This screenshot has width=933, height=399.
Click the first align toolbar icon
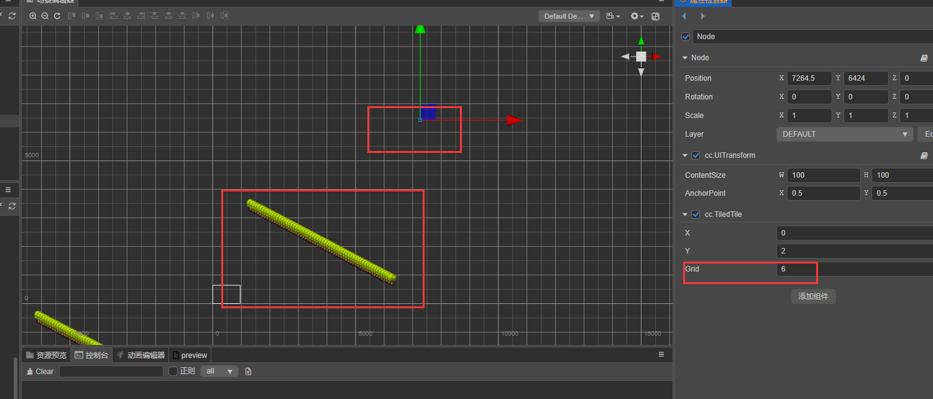coord(72,16)
